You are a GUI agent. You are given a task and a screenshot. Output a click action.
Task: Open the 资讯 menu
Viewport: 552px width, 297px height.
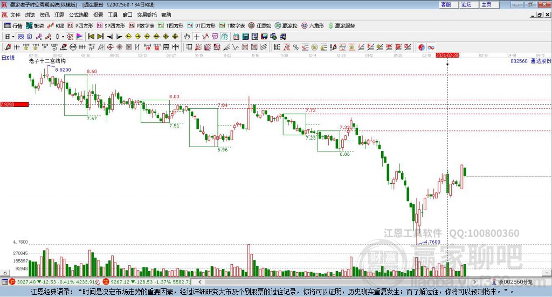coord(44,15)
